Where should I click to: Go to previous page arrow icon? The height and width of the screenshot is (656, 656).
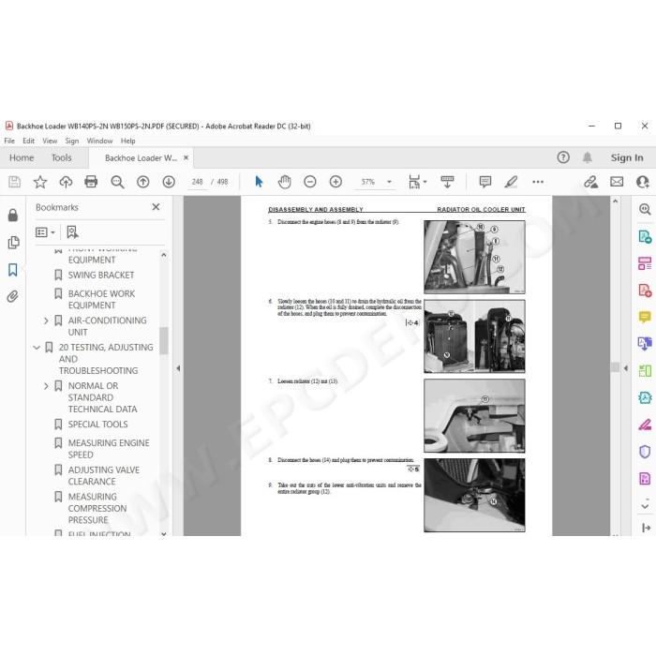click(143, 182)
